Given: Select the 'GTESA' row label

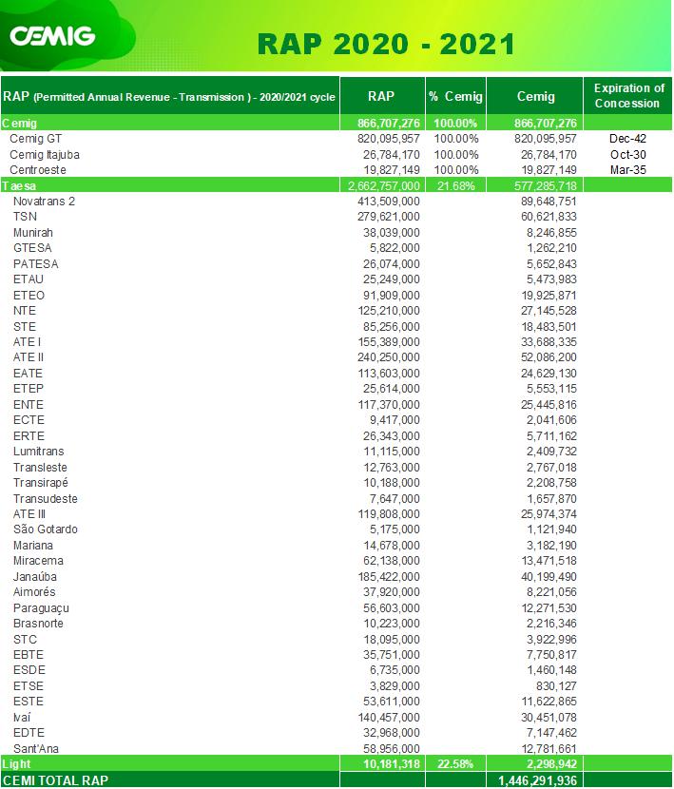Looking at the screenshot, I should pos(32,247).
